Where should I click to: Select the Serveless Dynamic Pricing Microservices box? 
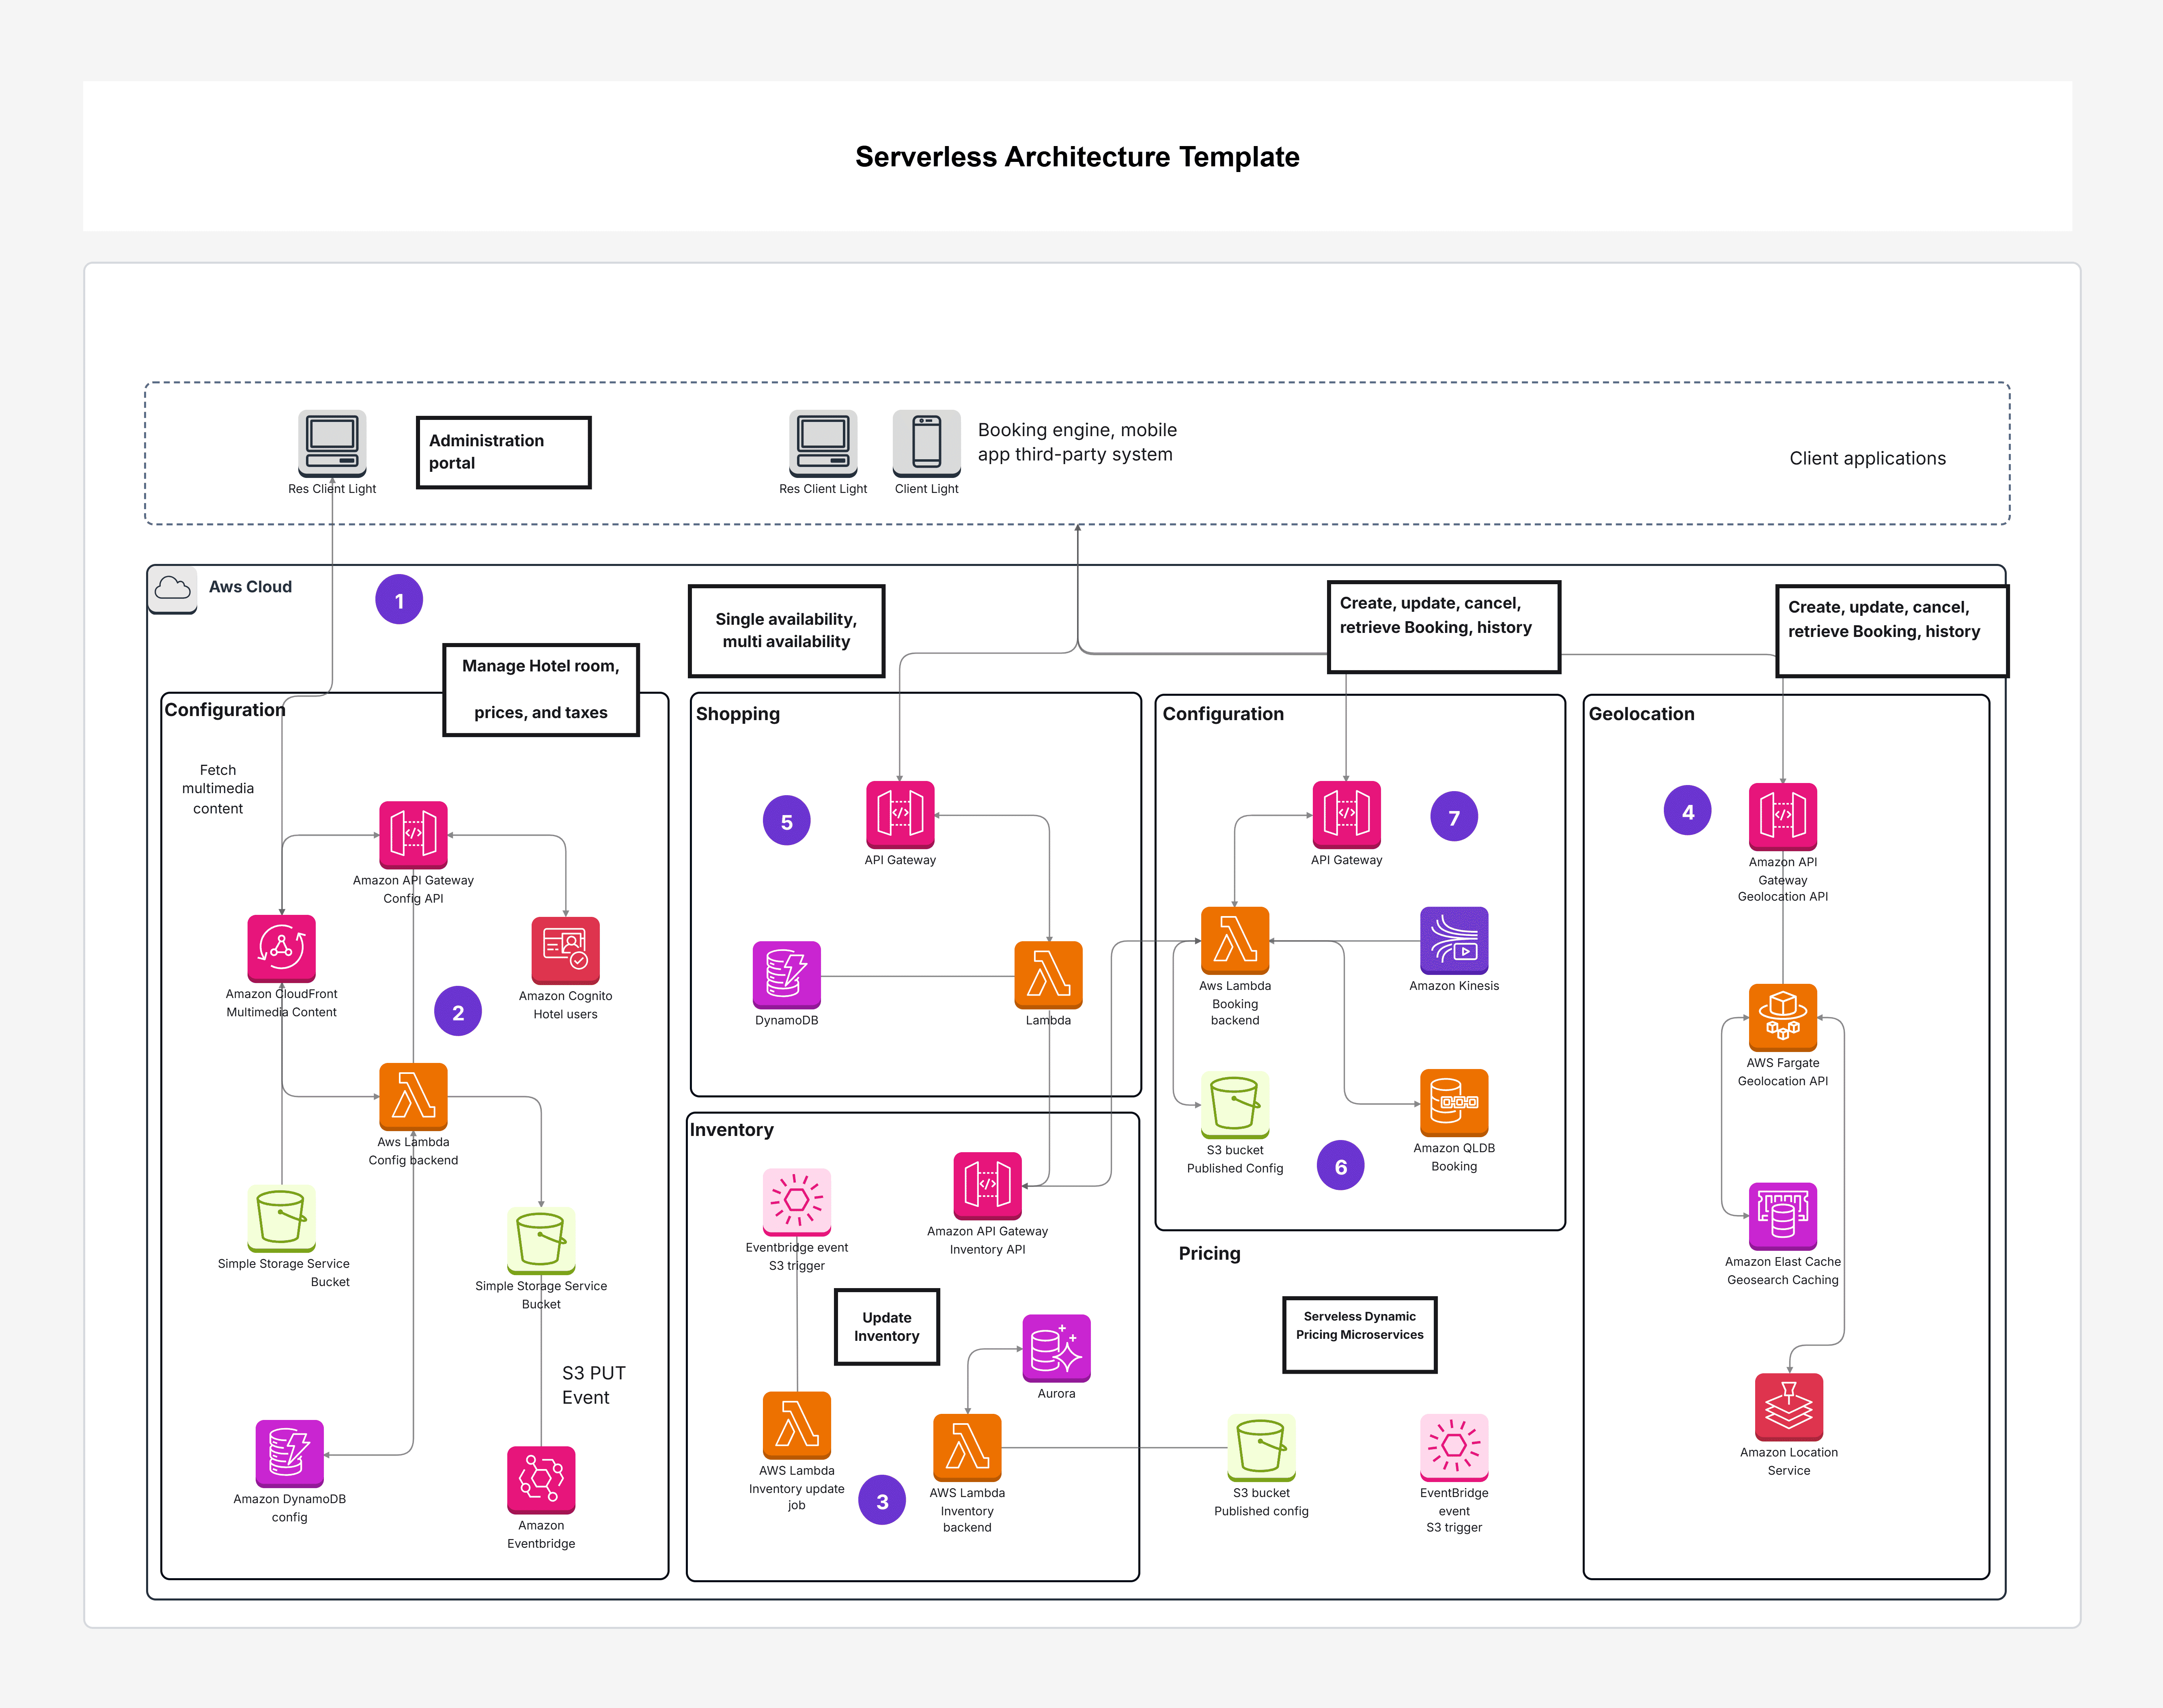pyautogui.click(x=1359, y=1335)
